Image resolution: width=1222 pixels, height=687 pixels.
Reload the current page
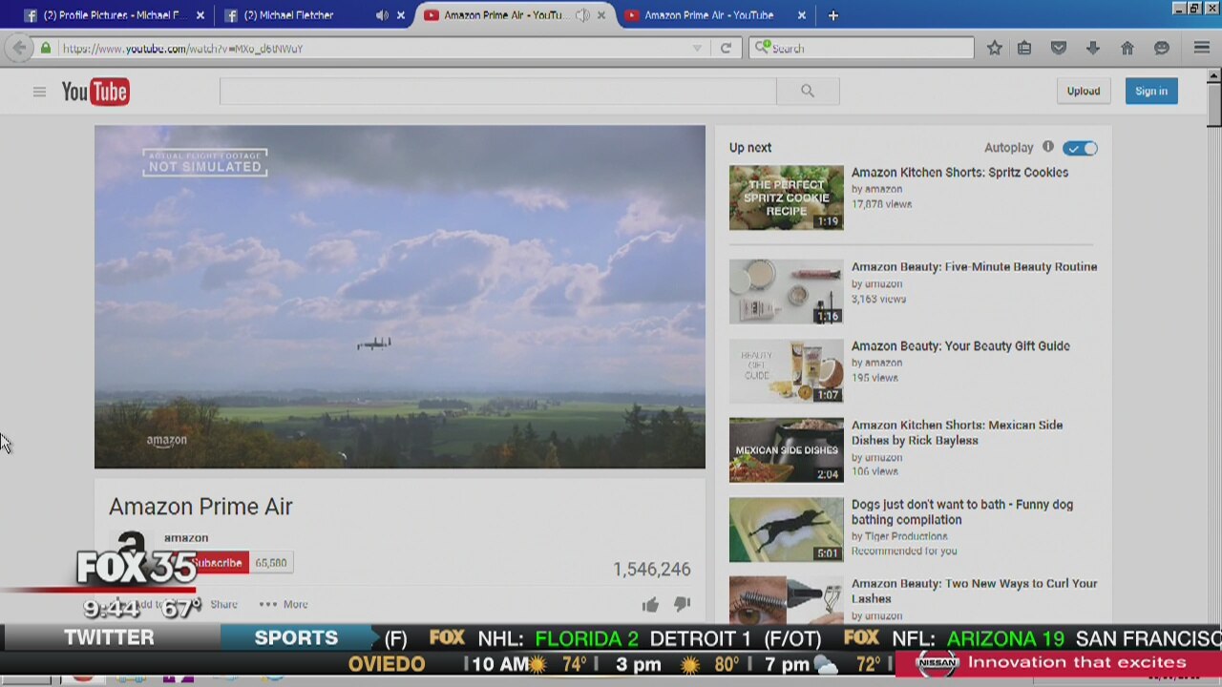pos(726,48)
